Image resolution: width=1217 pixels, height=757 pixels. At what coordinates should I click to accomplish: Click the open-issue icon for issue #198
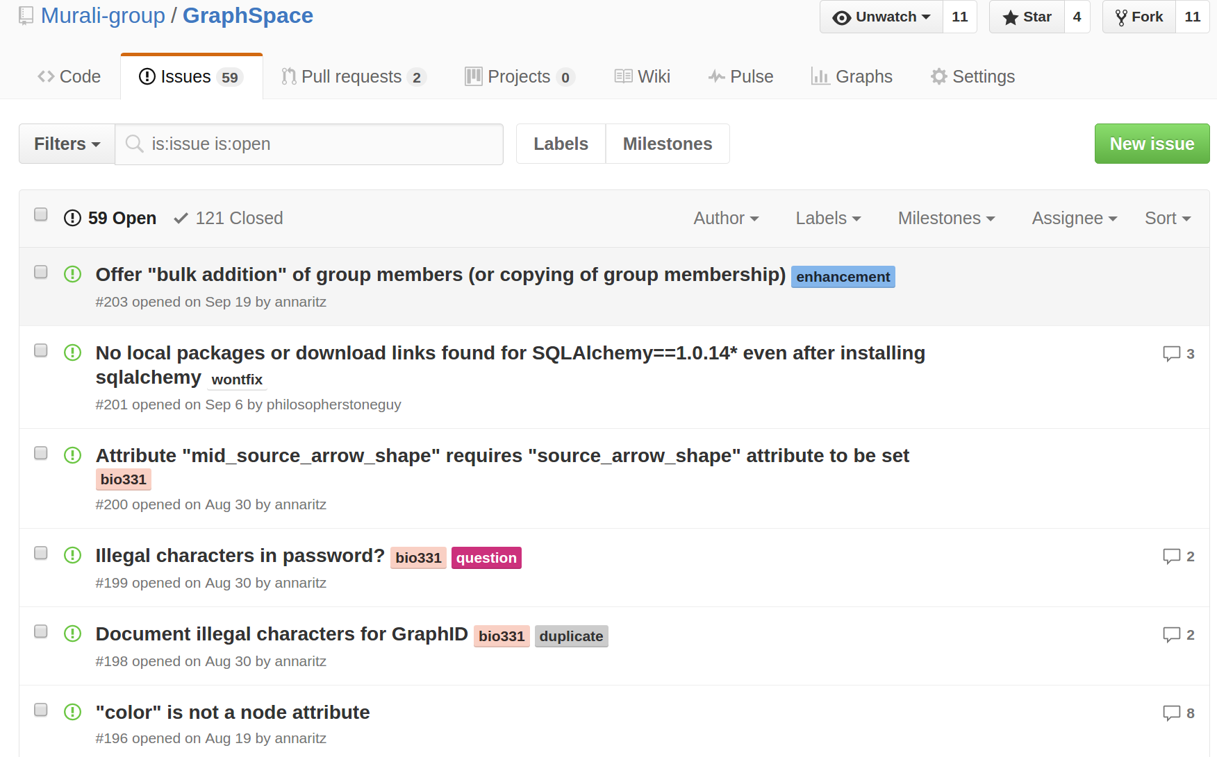pyautogui.click(x=72, y=633)
